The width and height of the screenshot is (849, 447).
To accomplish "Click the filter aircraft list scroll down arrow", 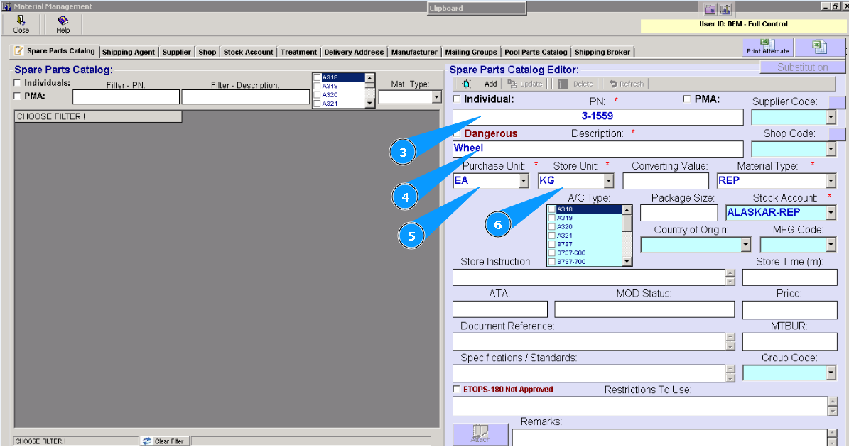I will coord(370,103).
